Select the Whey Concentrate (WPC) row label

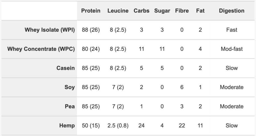[x=41, y=49]
